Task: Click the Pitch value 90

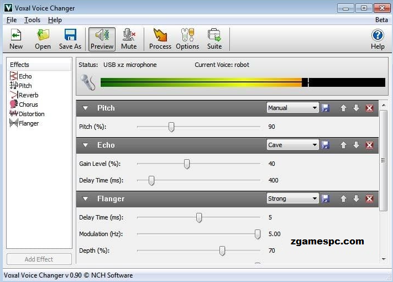Action: [x=272, y=127]
